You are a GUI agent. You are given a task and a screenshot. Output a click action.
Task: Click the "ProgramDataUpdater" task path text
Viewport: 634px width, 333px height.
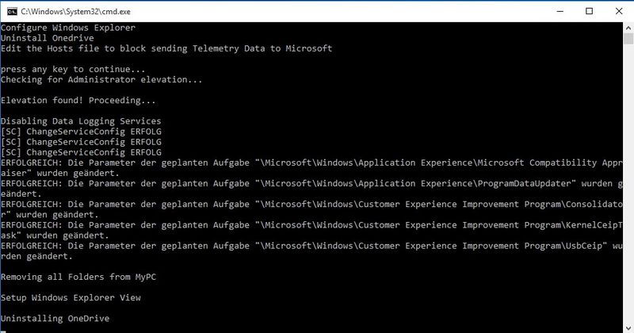[535, 182]
